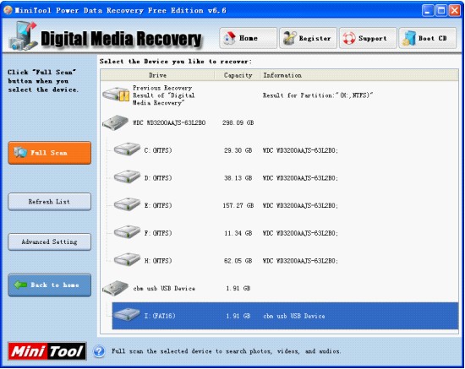465x369 pixels.
Task: Click the cbm usb USB Device disk icon
Action: (115, 288)
